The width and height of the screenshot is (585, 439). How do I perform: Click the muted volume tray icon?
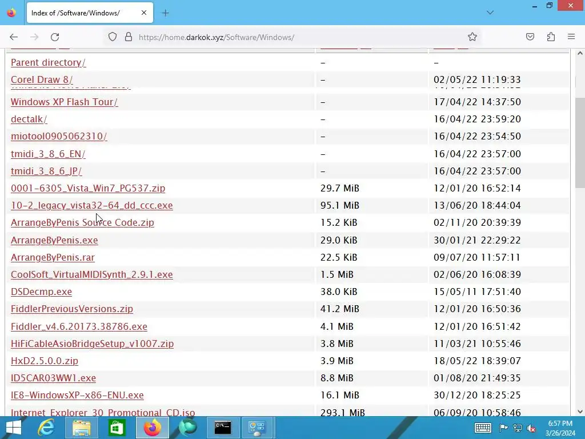click(x=531, y=428)
